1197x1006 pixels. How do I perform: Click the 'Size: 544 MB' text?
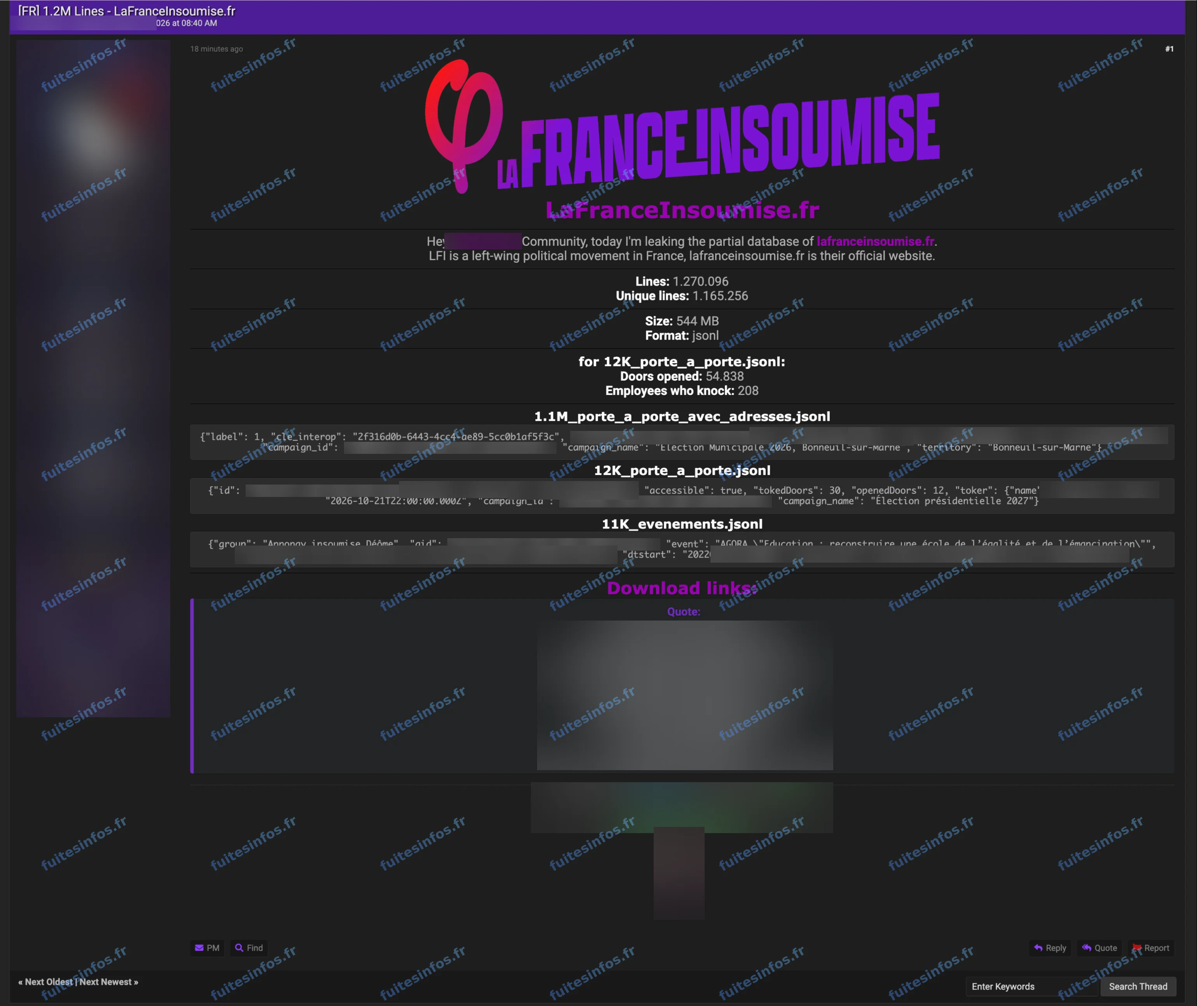pyautogui.click(x=682, y=321)
